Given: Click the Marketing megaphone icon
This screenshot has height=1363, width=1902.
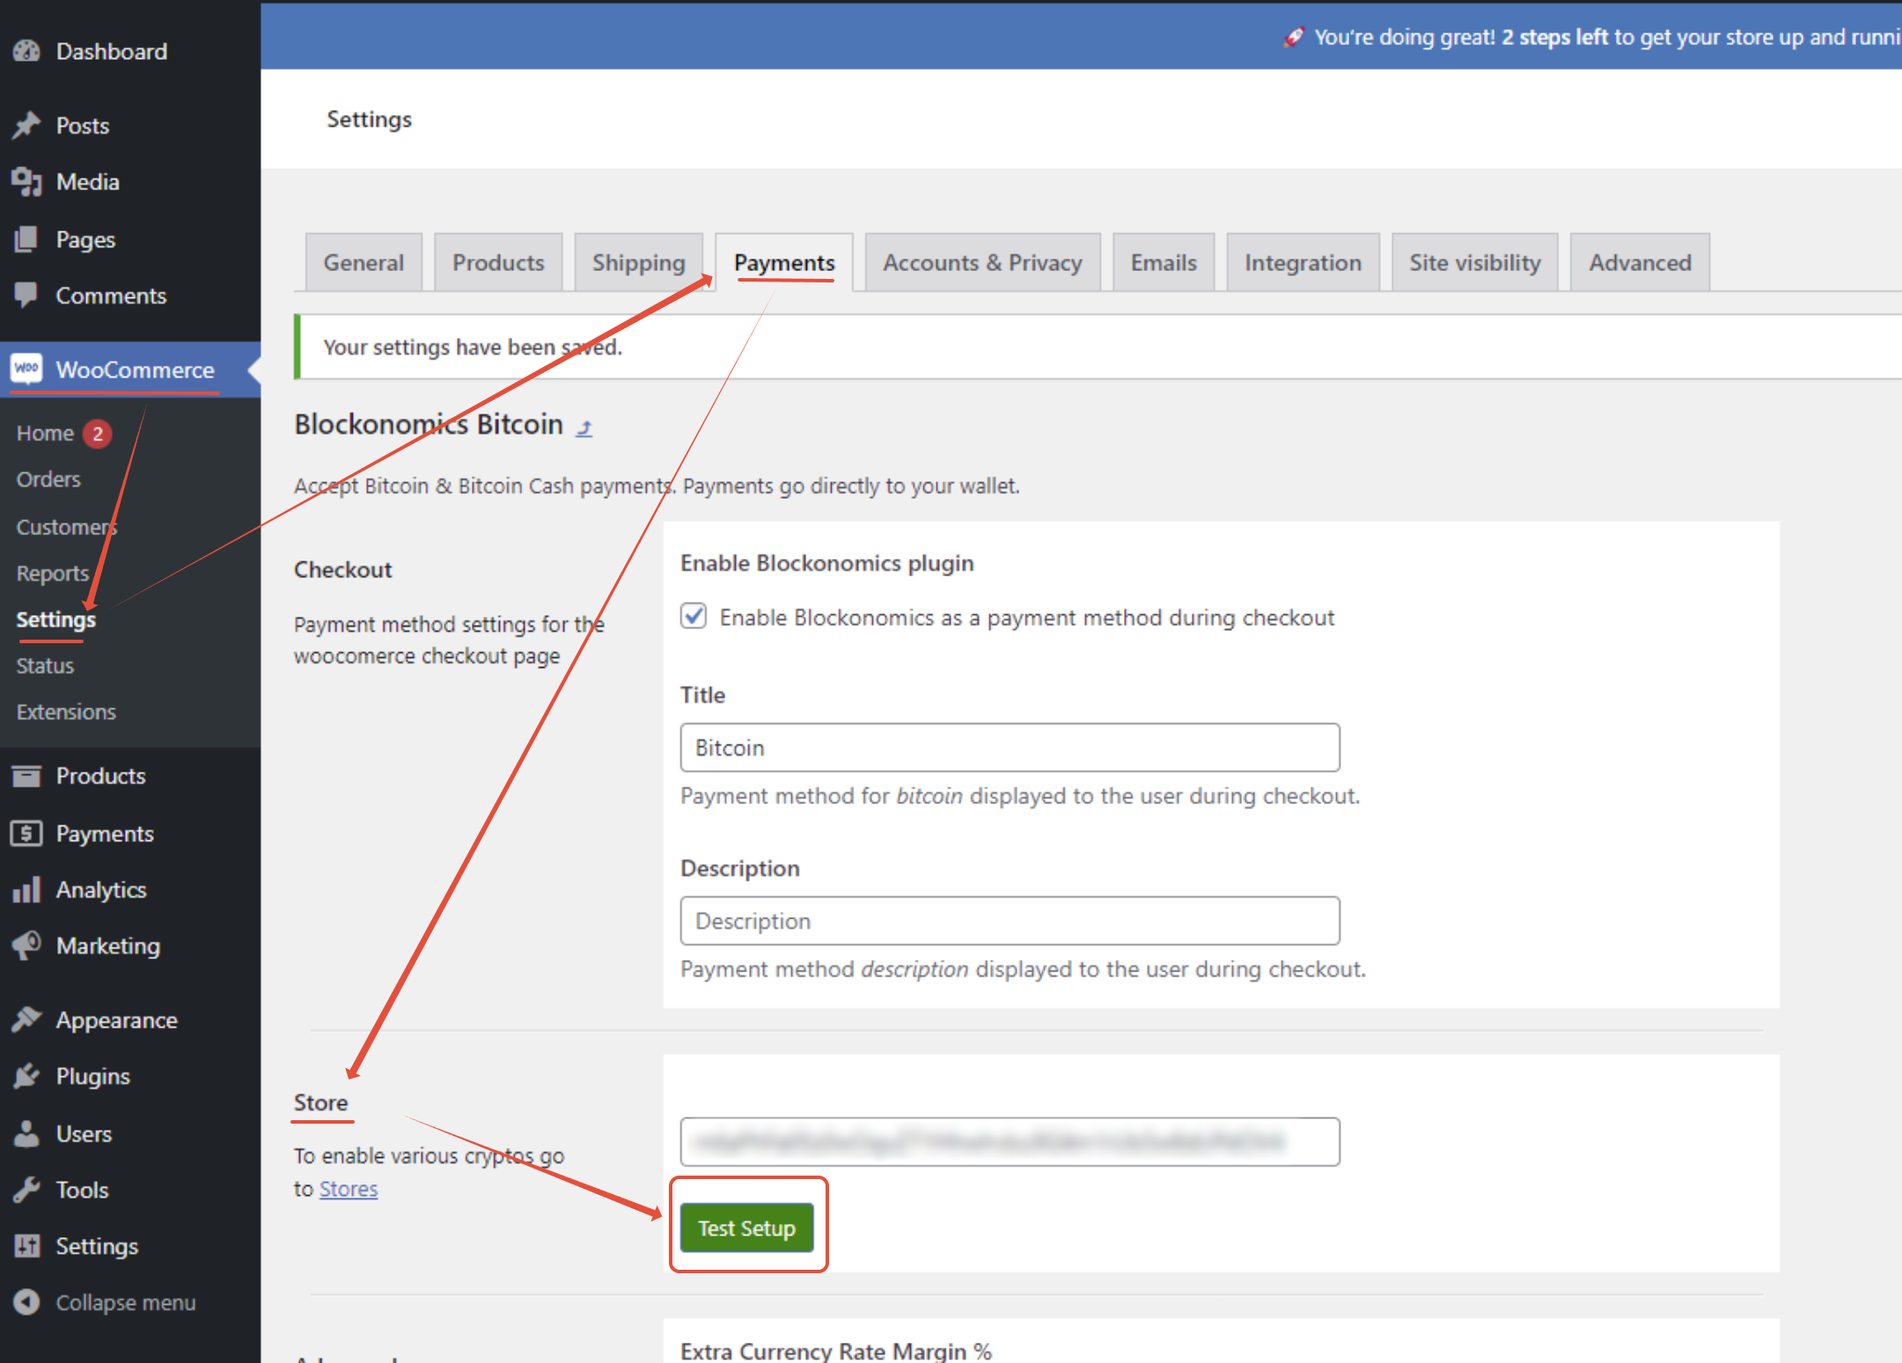Looking at the screenshot, I should pyautogui.click(x=26, y=946).
